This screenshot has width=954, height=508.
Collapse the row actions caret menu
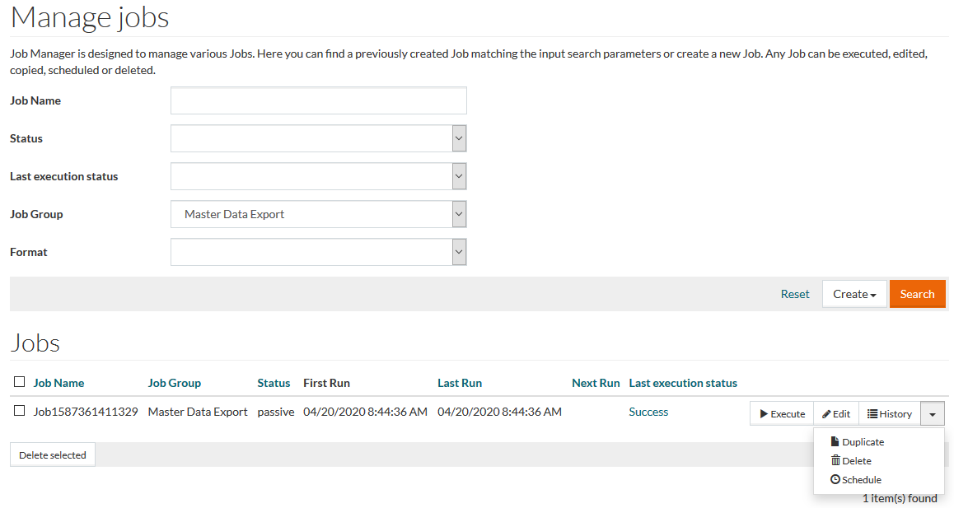932,414
